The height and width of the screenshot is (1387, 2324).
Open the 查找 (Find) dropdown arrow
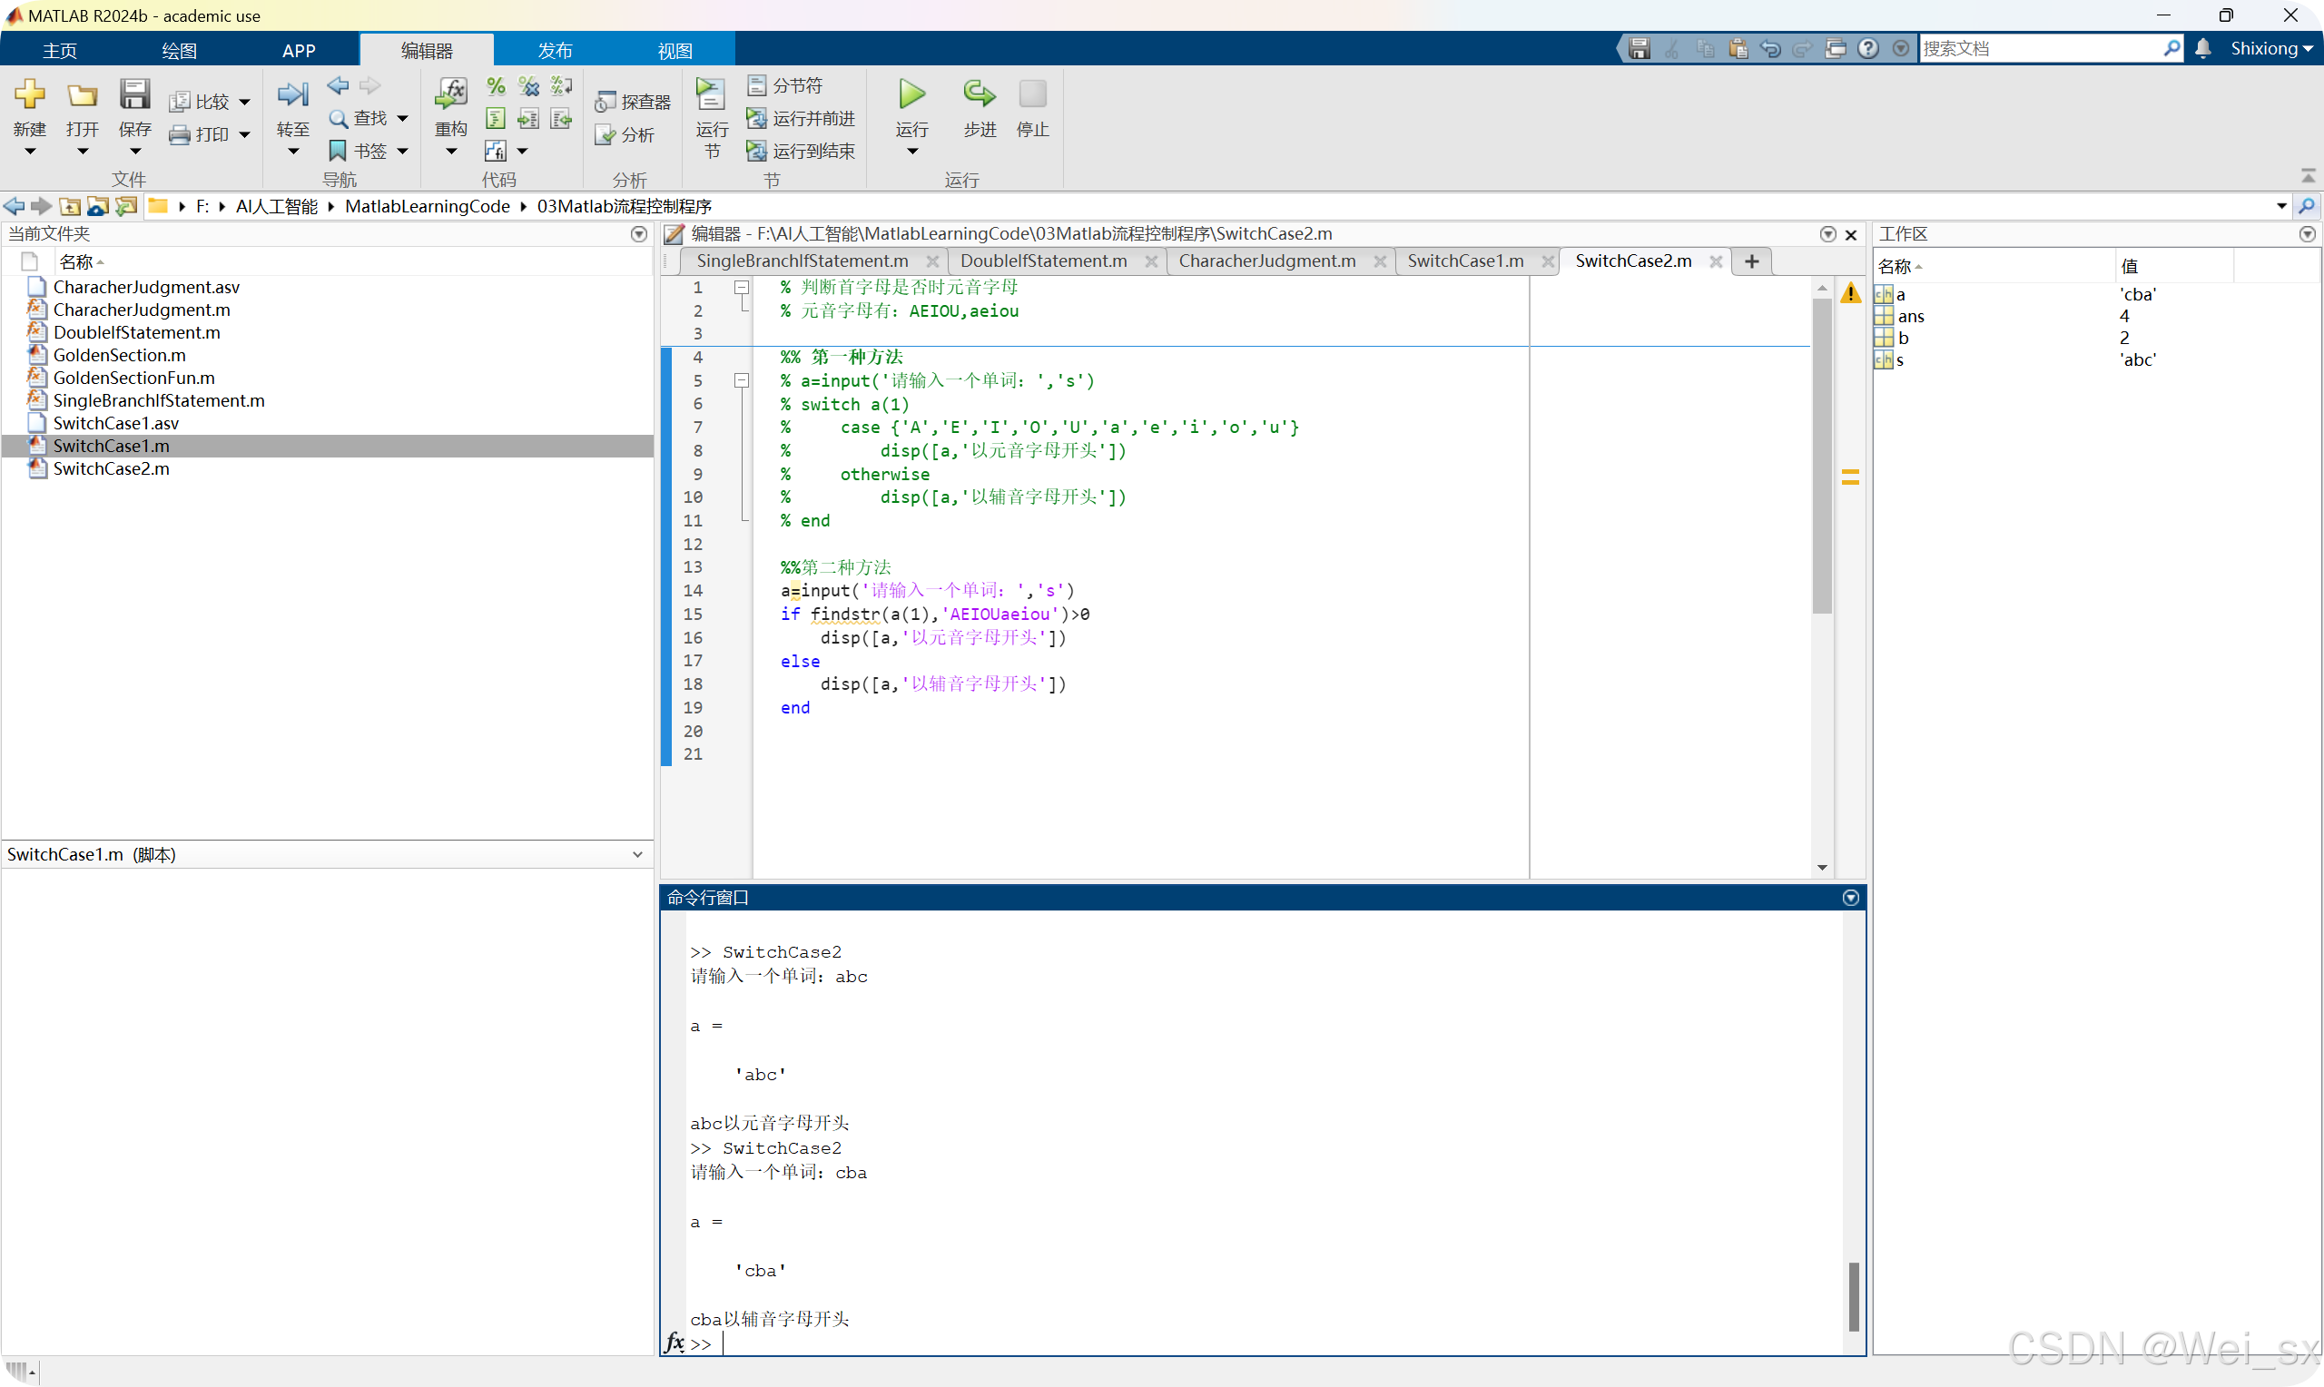point(403,118)
